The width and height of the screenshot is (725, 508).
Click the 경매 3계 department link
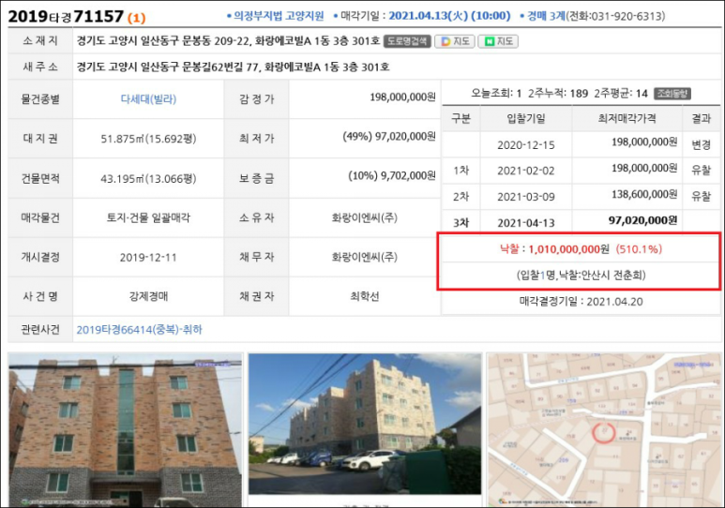[546, 16]
